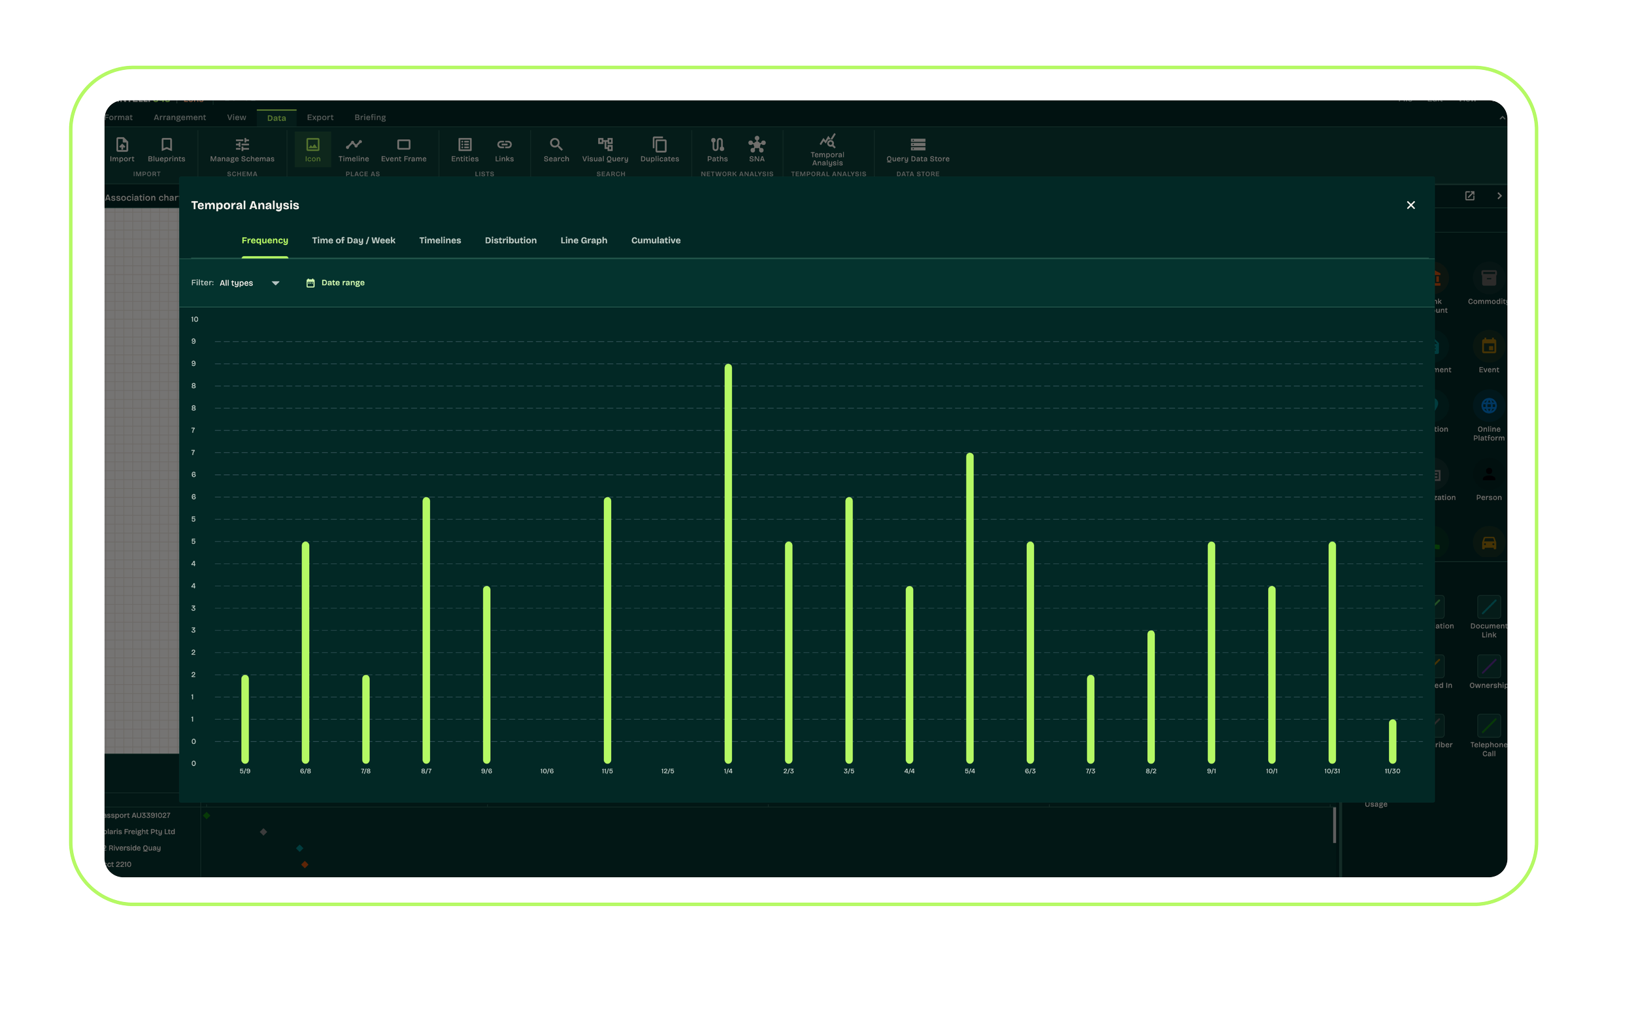Viewport: 1634px width, 1017px height.
Task: Switch to the Distribution tab
Action: coord(510,241)
